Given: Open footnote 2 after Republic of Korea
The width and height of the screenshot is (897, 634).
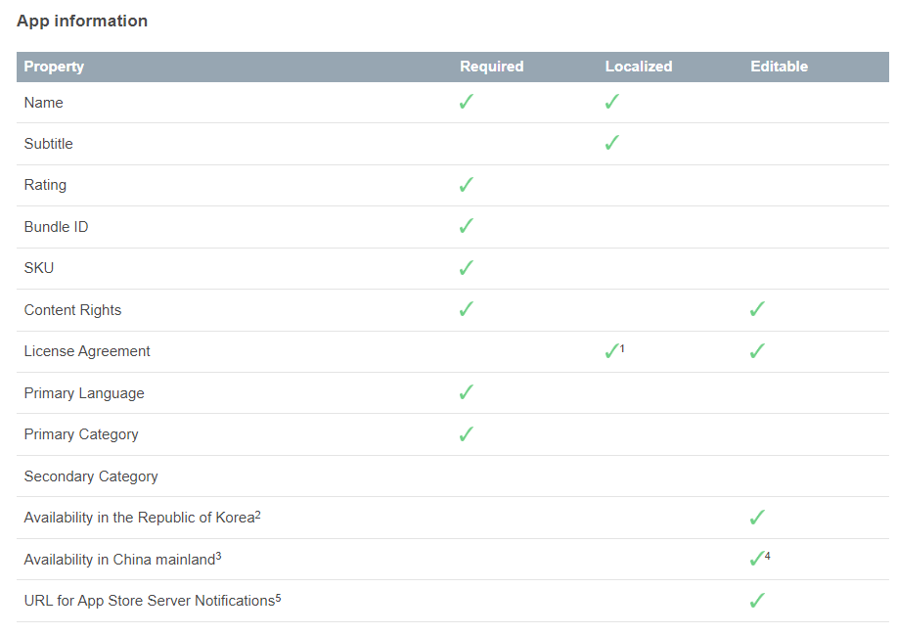Looking at the screenshot, I should coord(257,515).
